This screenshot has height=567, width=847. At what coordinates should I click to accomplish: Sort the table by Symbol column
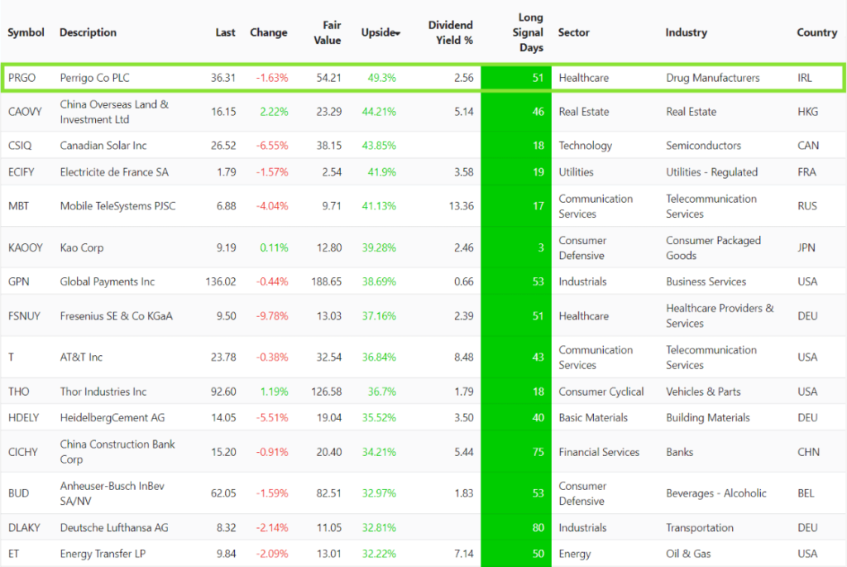pyautogui.click(x=26, y=32)
